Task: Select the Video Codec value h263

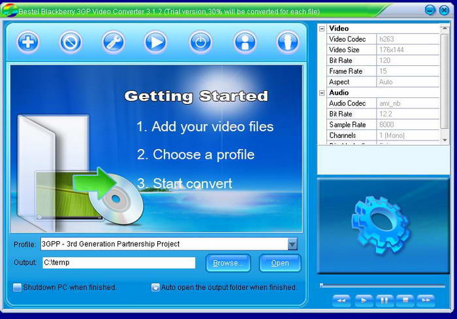Action: [408, 39]
